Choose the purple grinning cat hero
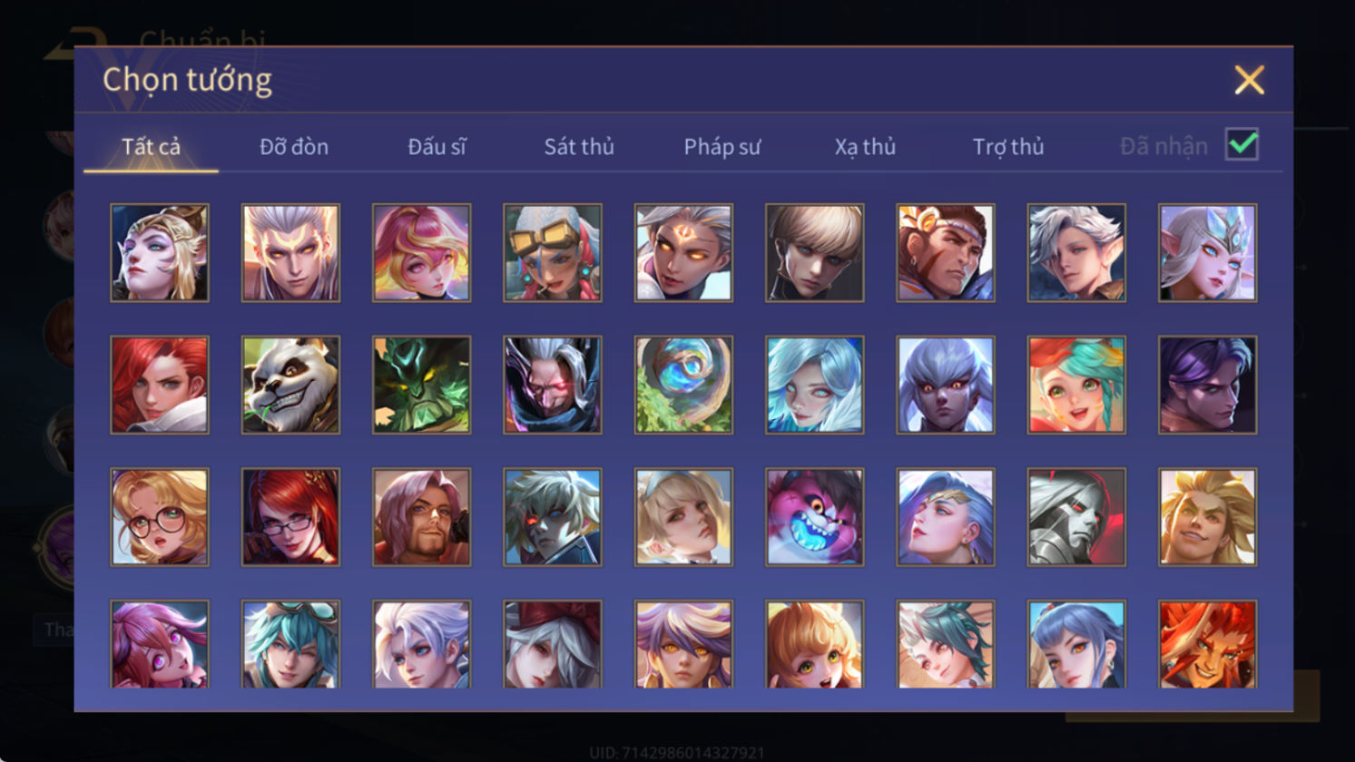The height and width of the screenshot is (762, 1355). (814, 517)
